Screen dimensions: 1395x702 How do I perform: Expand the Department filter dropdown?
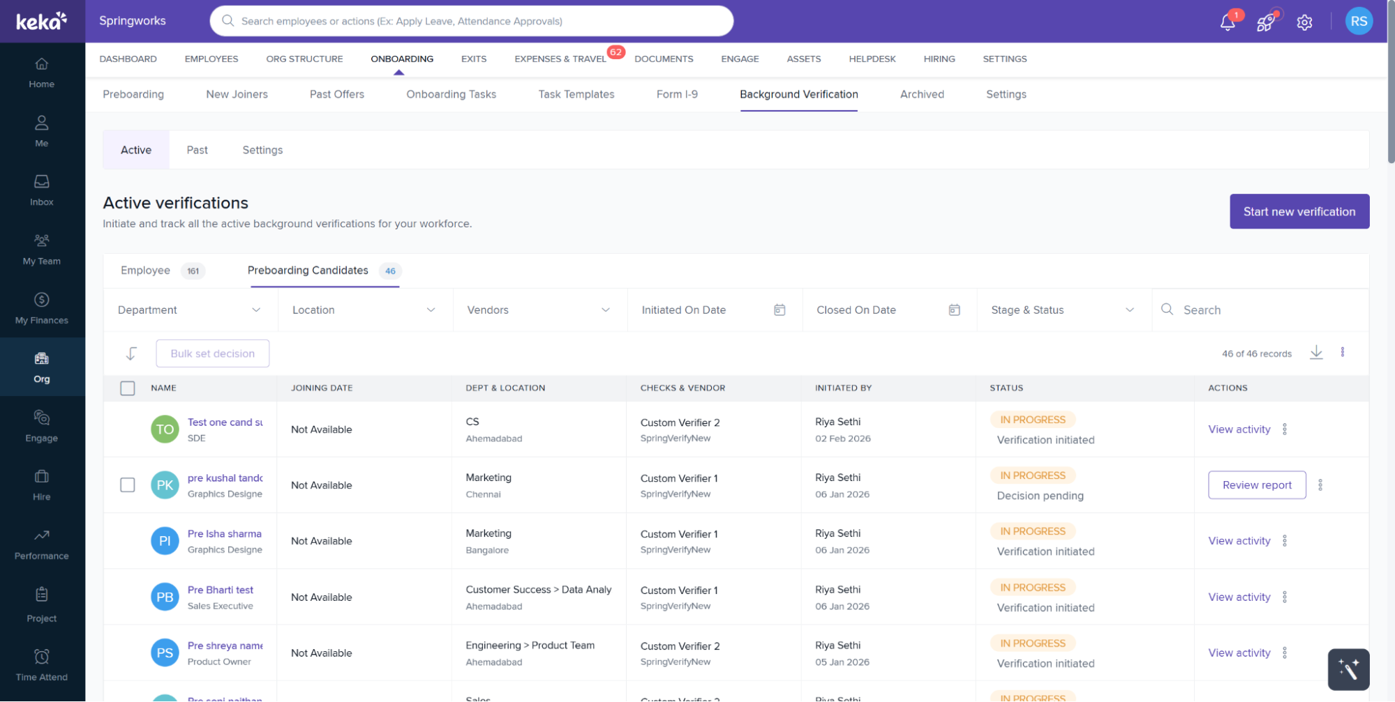[x=189, y=310]
